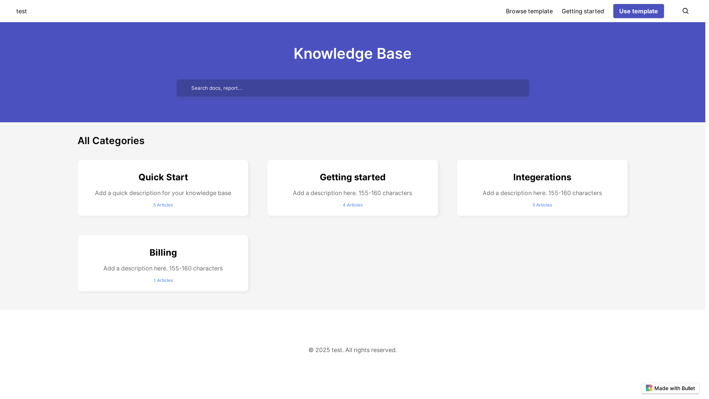Open the Getting started header link
709x399 pixels.
tap(583, 11)
